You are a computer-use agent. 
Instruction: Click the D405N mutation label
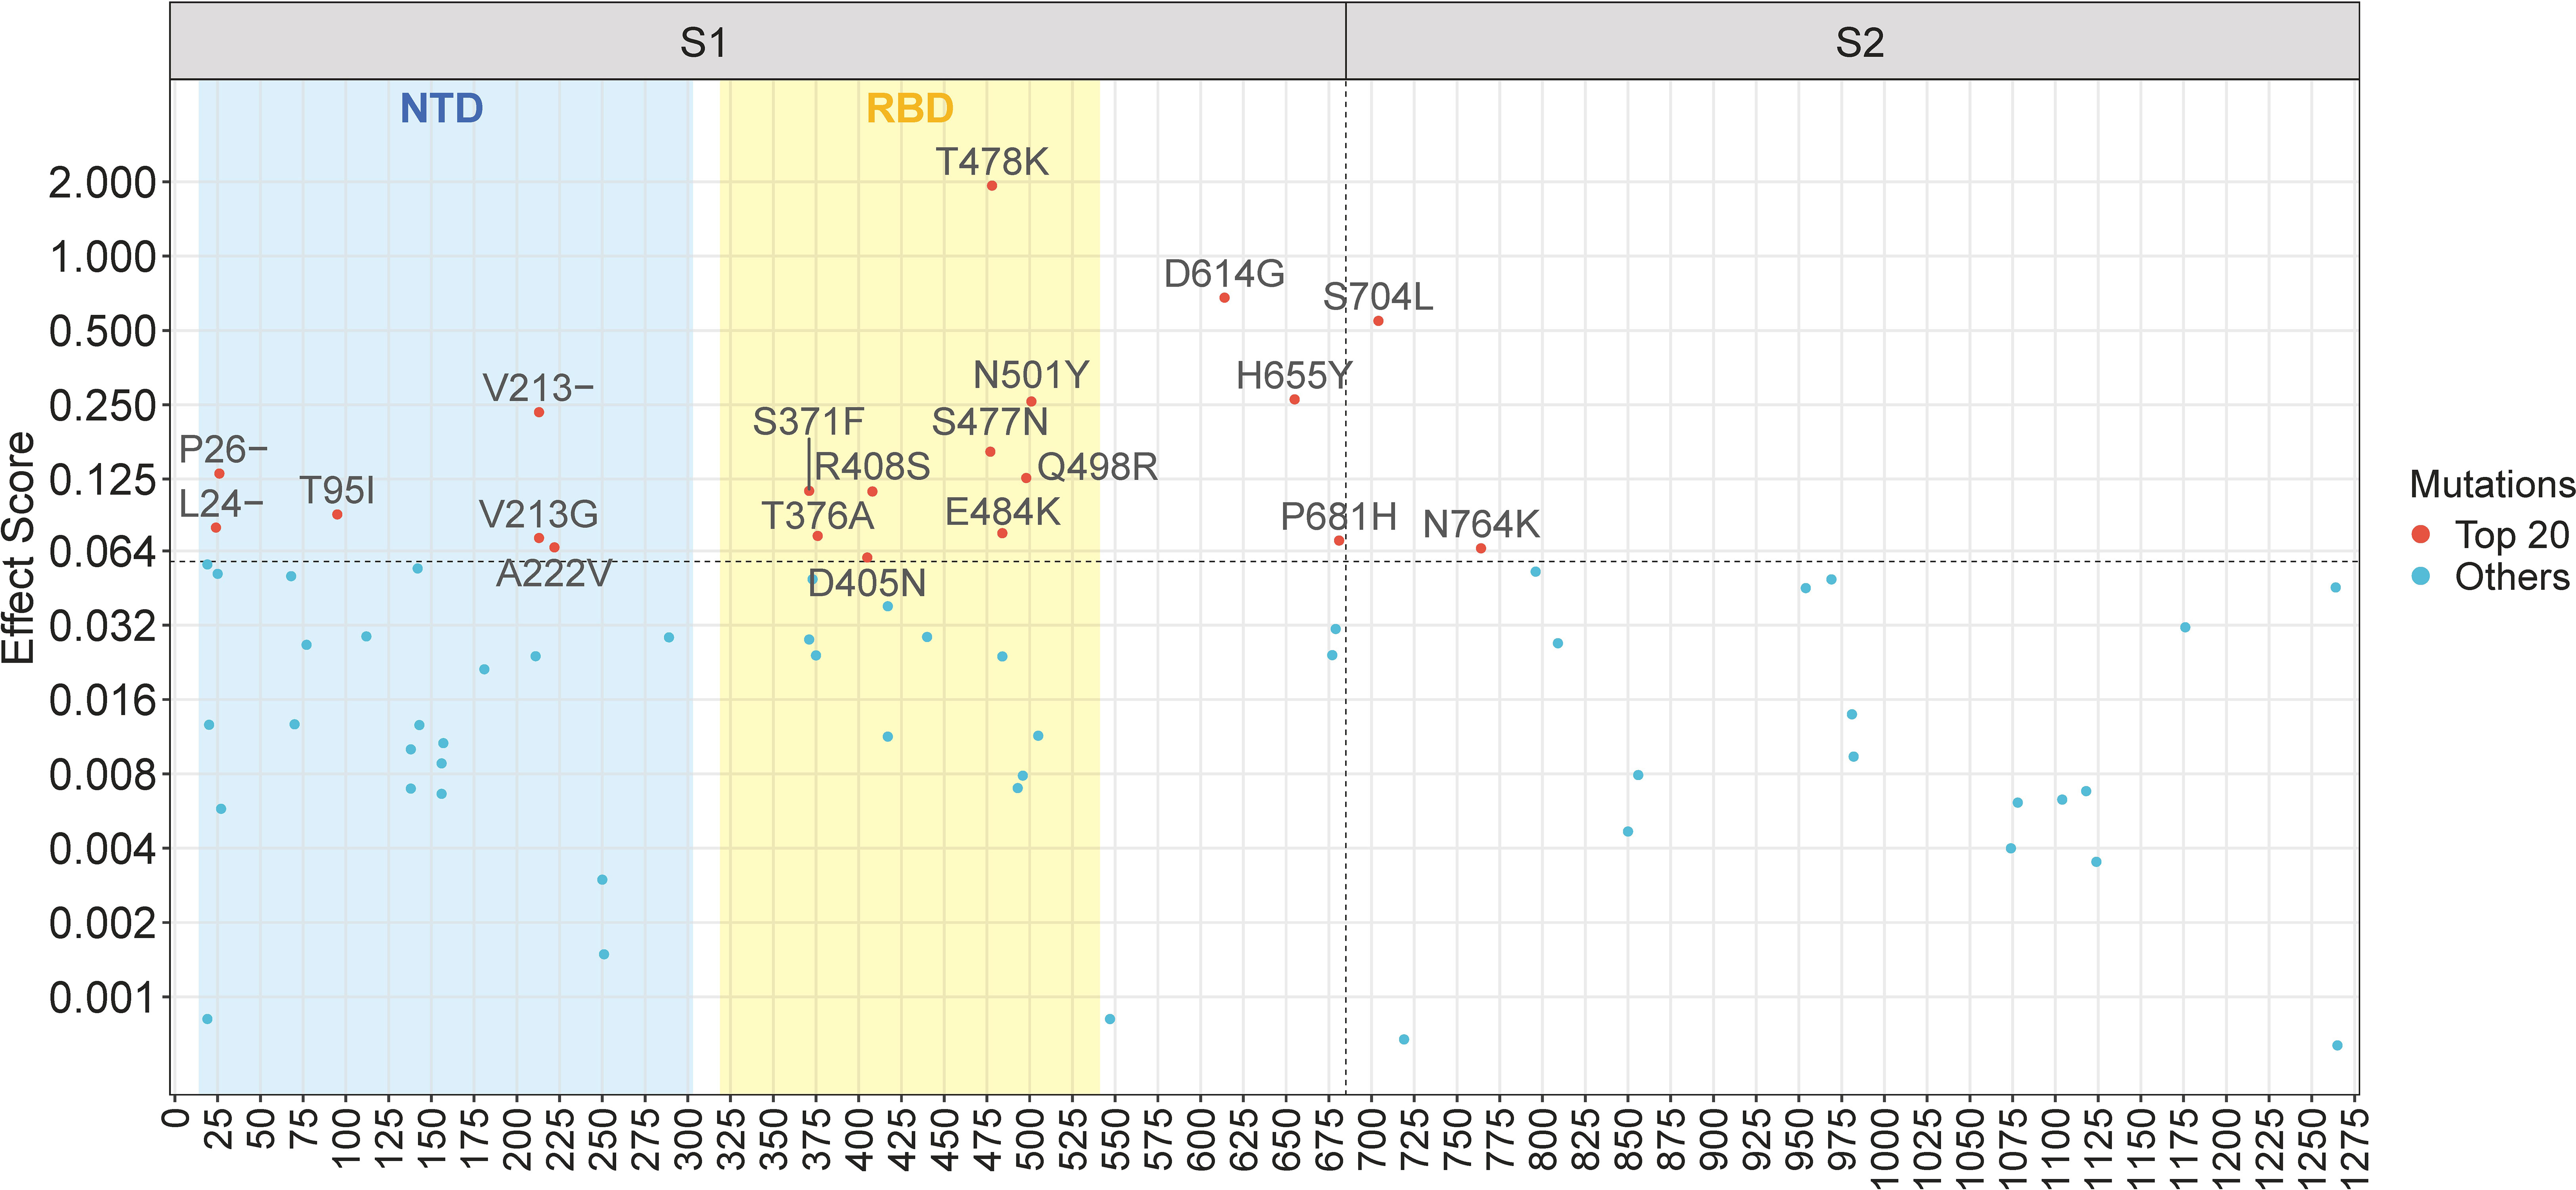pos(867,584)
